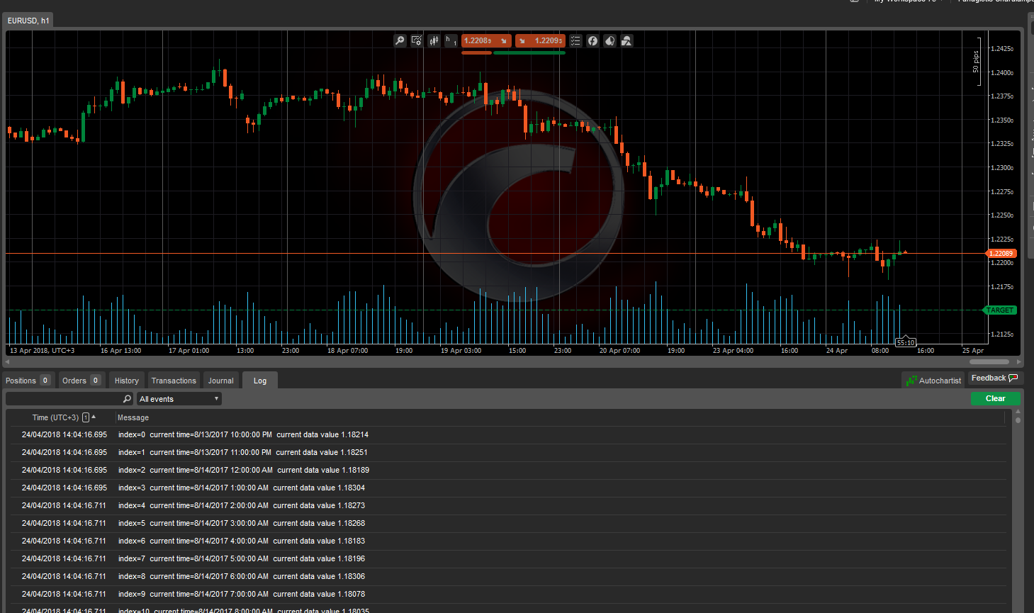
Task: Click the buy button at 1.2209
Action: pos(540,41)
